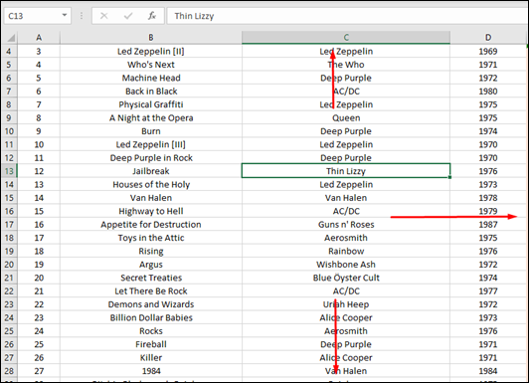Click the Enter checkmark icon in formula bar
Viewport: 529px width, 383px height.
[x=128, y=16]
